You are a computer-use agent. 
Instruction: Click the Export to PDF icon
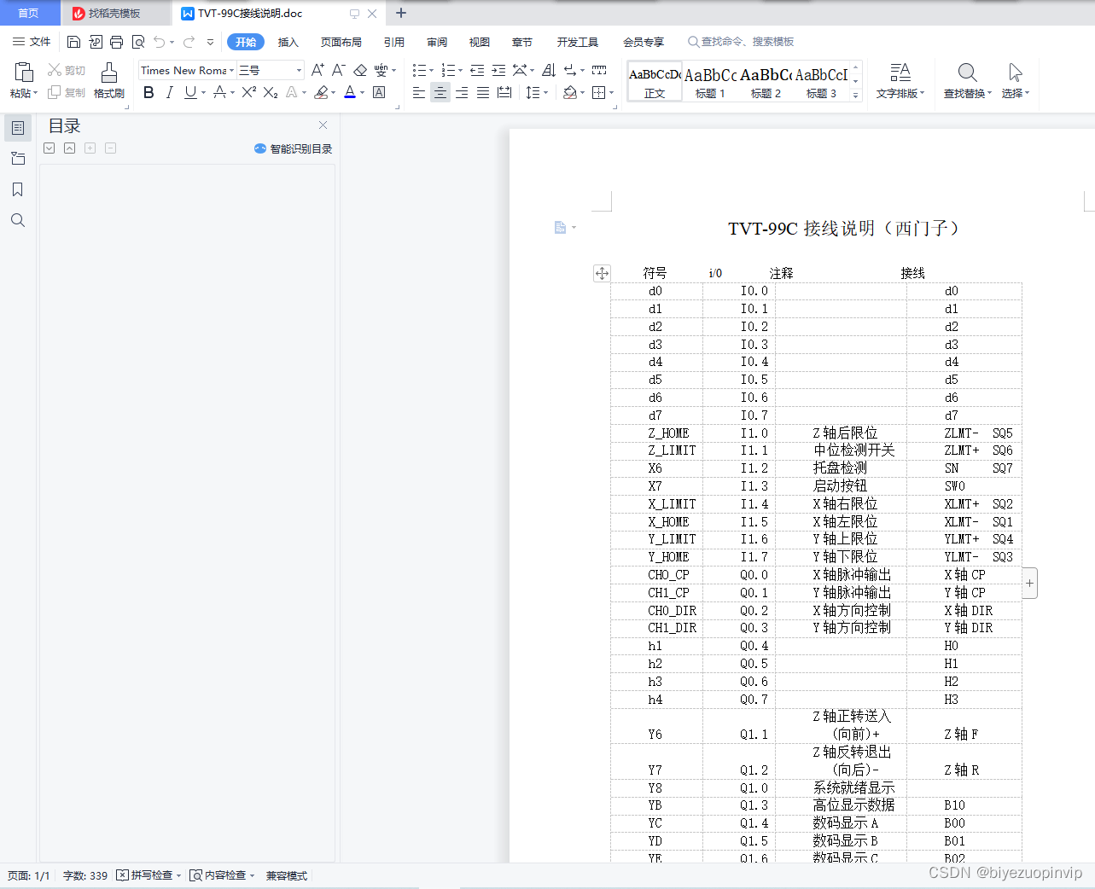[x=95, y=42]
